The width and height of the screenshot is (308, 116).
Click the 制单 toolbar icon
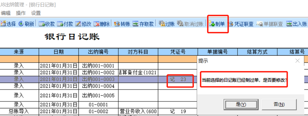212,24
